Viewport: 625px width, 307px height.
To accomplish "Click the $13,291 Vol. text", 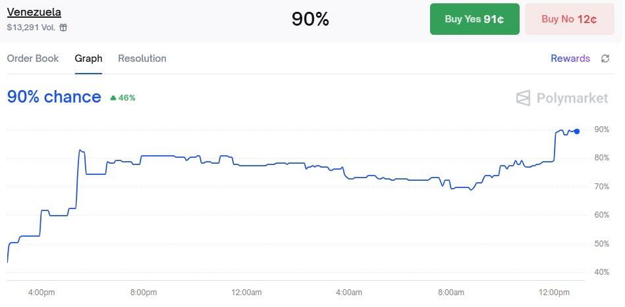I will click(32, 28).
